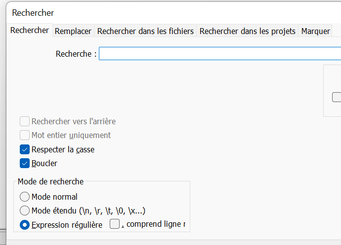The width and height of the screenshot is (341, 245).
Task: Click the status strip at dialog bottom
Action: [170, 242]
